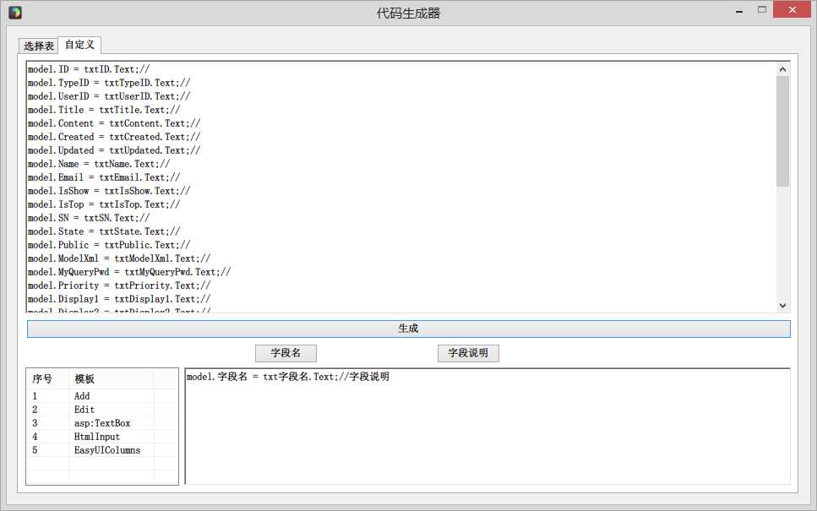The image size is (817, 511).
Task: Click line 'model.ModelXml = txtModelXml.Text;//'
Action: [x=119, y=259]
